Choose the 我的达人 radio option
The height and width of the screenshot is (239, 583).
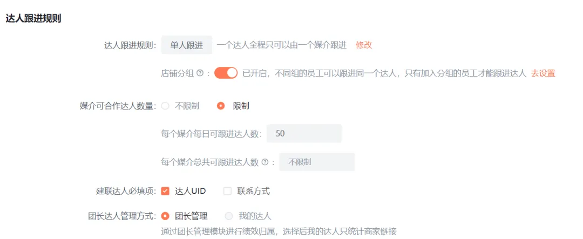[229, 216]
